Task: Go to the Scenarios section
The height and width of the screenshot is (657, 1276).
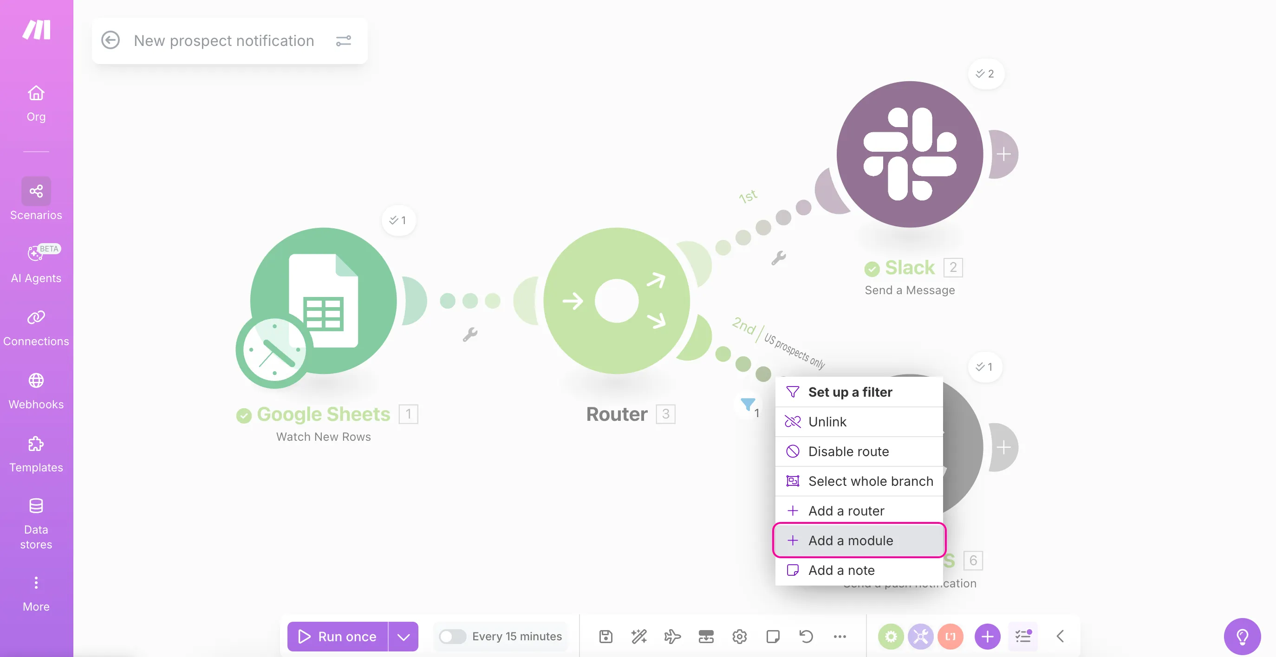Action: coord(36,199)
